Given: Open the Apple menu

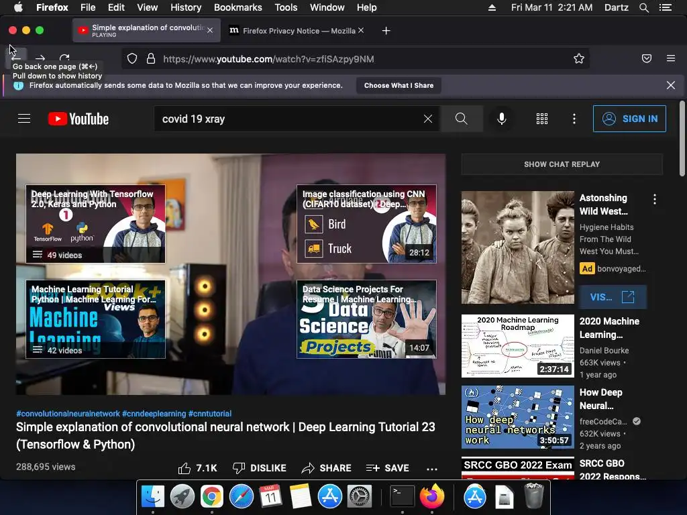Looking at the screenshot, I should (x=18, y=7).
